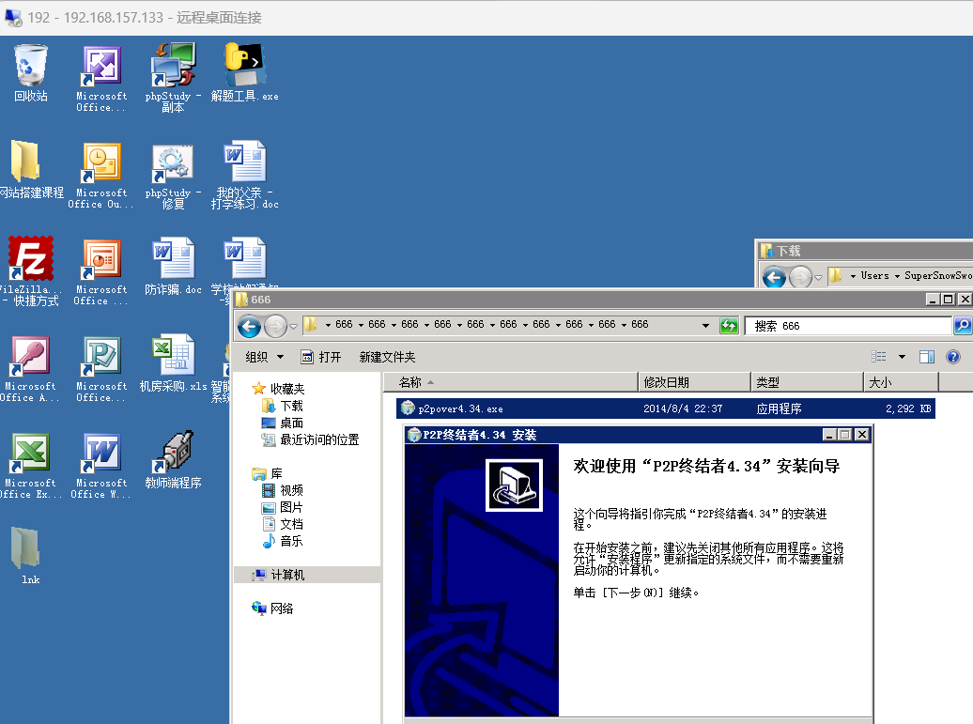Open the 机房采购.xls Excel file

pos(173,357)
